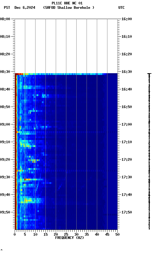Click the frequency axis value '30'
The height and width of the screenshot is (253, 162).
click(x=76, y=235)
